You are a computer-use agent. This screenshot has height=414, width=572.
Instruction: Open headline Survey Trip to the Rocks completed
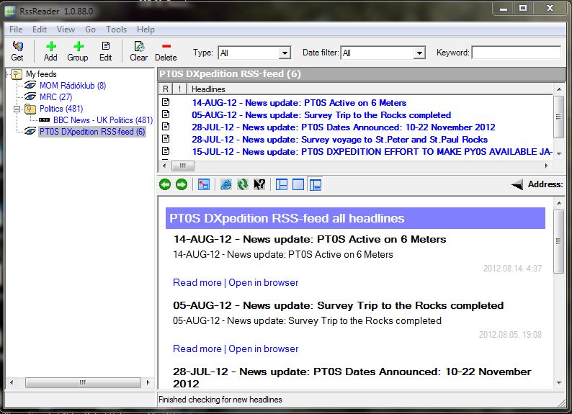click(x=321, y=115)
